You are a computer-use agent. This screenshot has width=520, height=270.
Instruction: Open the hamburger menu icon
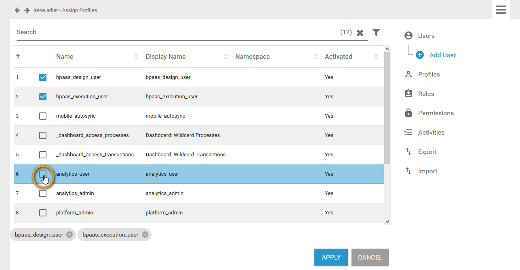[501, 10]
